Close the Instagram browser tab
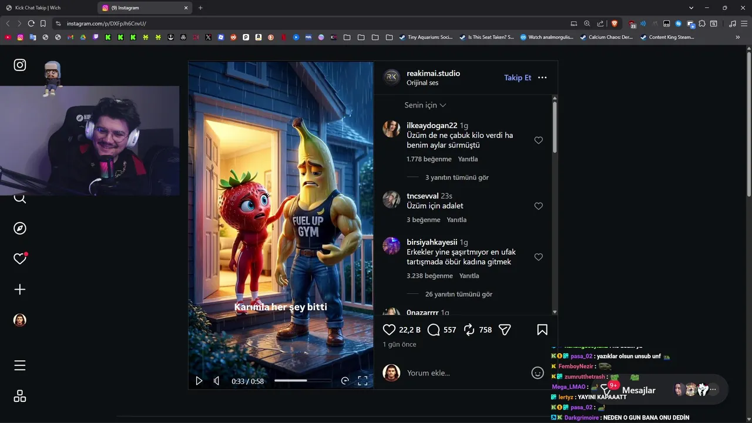The image size is (752, 423). tap(186, 8)
